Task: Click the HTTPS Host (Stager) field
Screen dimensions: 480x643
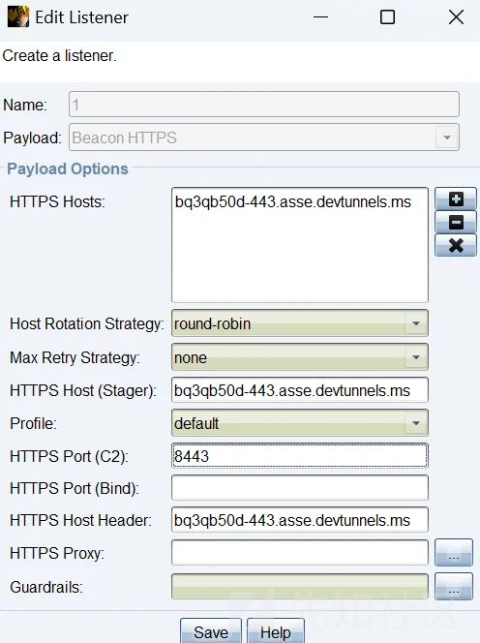Action: 300,390
